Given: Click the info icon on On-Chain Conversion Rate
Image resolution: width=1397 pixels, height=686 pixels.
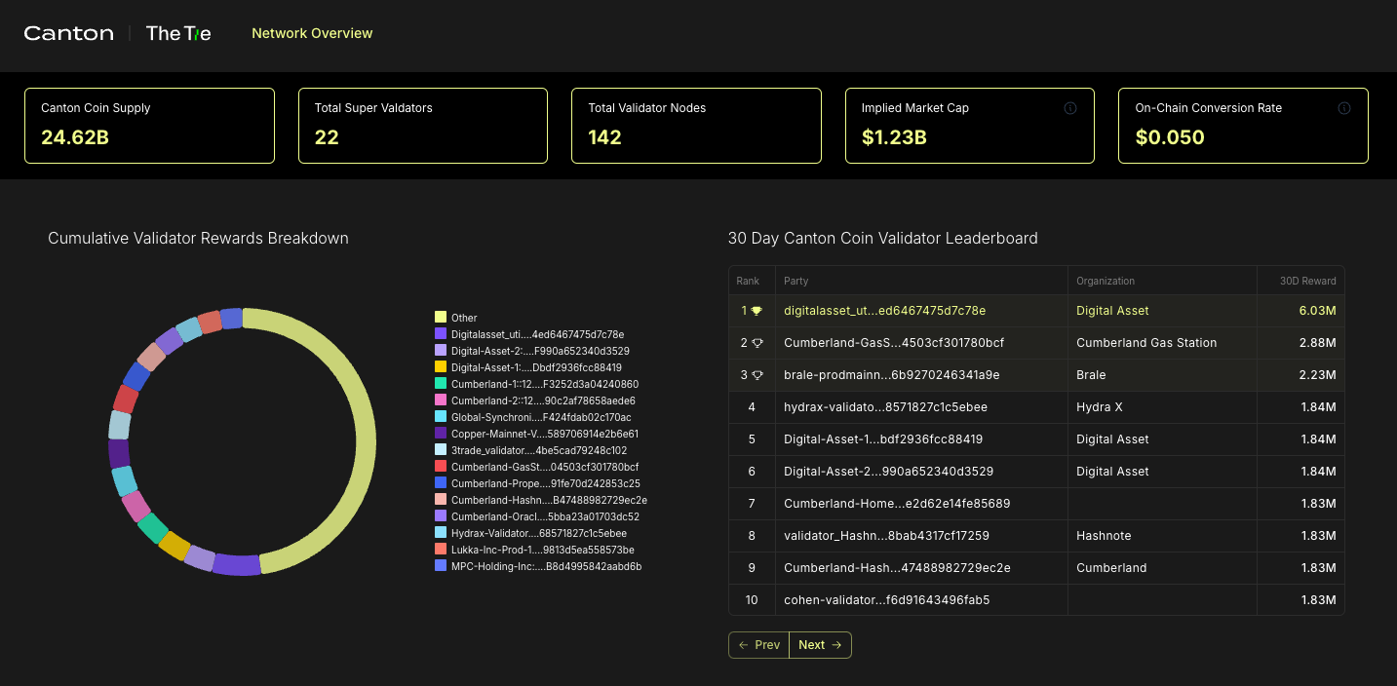Looking at the screenshot, I should (x=1344, y=108).
